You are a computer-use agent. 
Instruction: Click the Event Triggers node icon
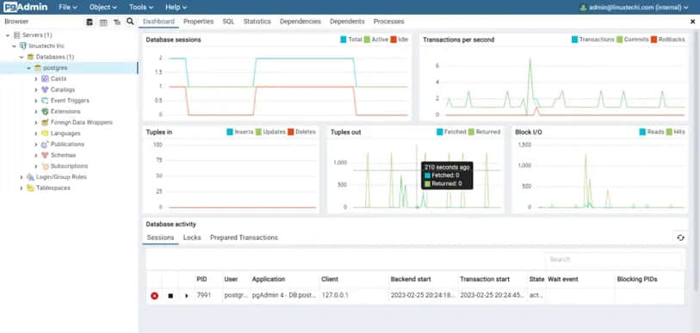point(45,101)
